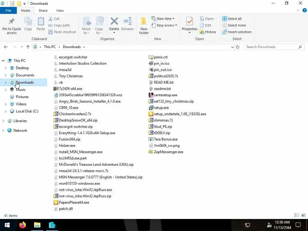Open the Windows Start menu
This screenshot has height=231, width=308.
[x=7, y=225]
